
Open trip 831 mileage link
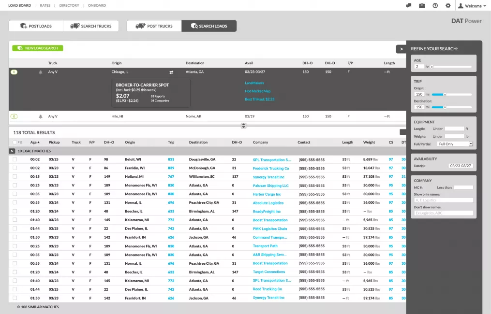click(171, 159)
